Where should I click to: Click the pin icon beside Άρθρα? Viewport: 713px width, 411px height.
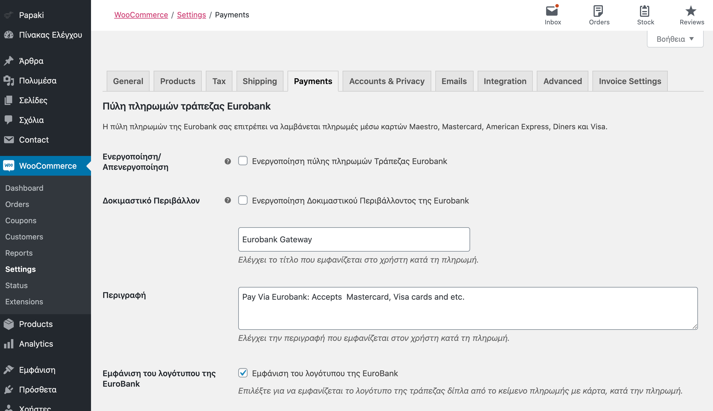pos(9,61)
